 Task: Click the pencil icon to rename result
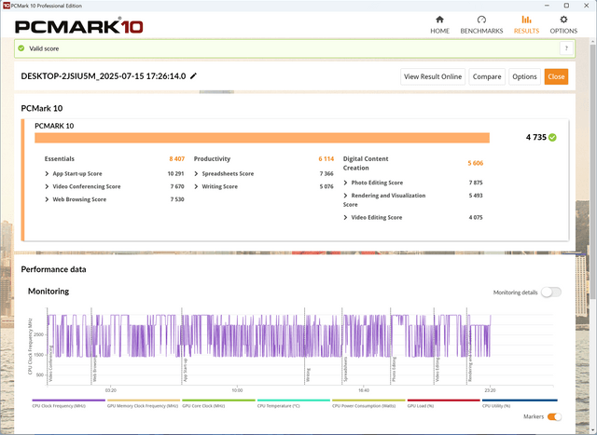click(193, 76)
